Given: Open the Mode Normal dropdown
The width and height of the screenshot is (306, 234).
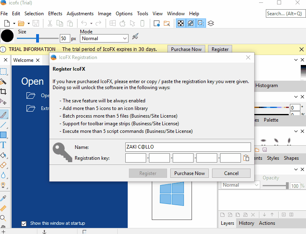Looking at the screenshot, I should click(104, 39).
